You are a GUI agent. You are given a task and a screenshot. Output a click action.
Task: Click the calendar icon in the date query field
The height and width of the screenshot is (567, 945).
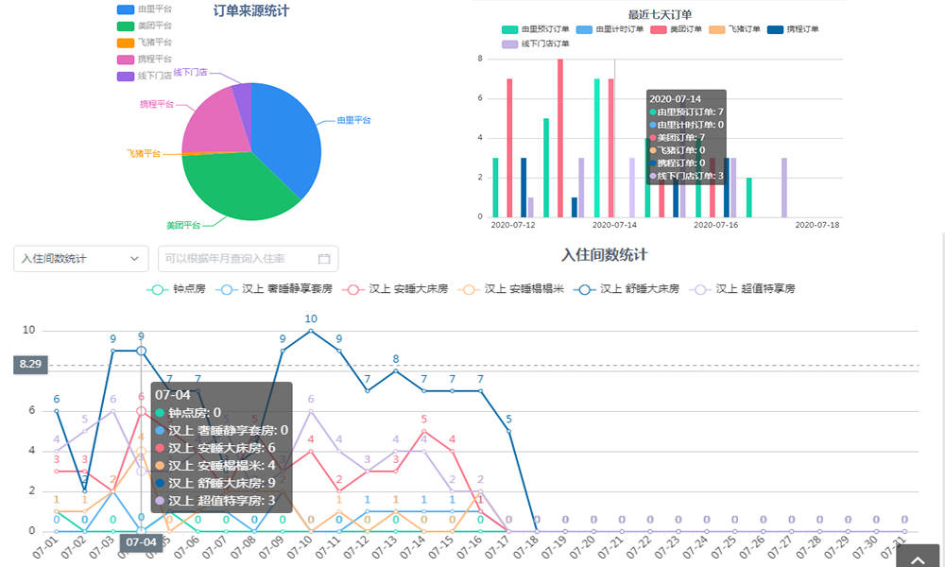click(324, 258)
